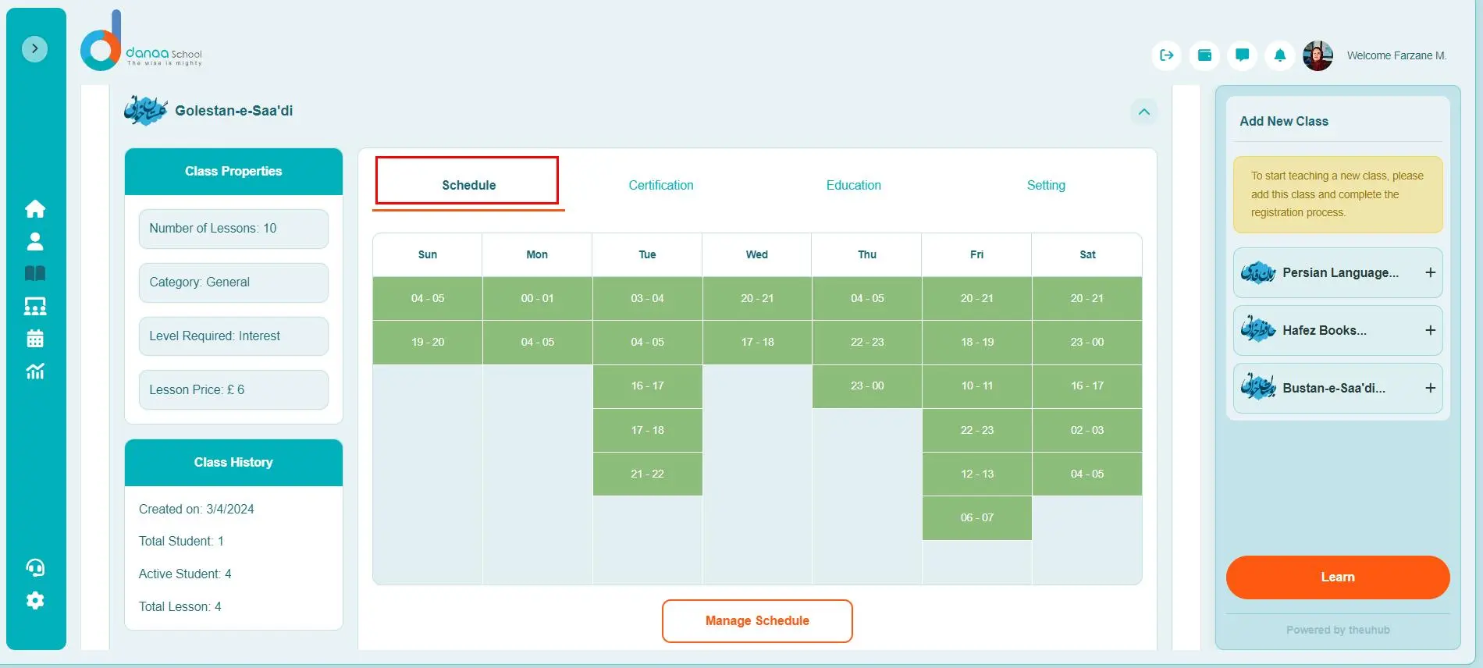
Task: Expand the left sidebar with arrow
Action: pos(34,48)
